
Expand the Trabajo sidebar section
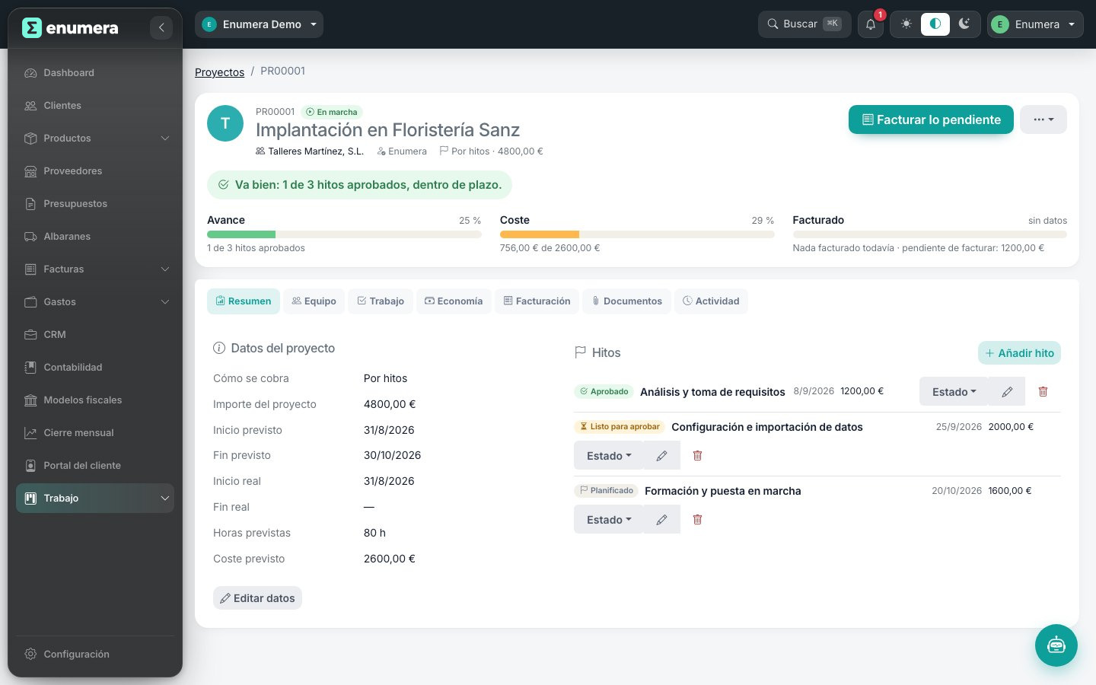tap(95, 499)
